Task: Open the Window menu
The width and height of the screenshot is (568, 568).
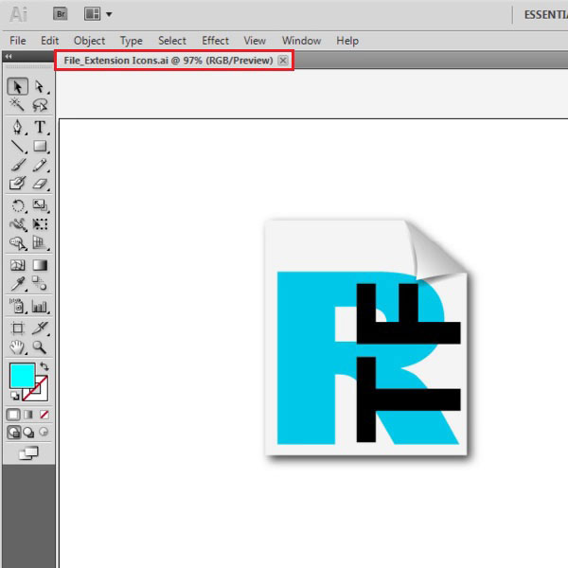Action: click(301, 41)
